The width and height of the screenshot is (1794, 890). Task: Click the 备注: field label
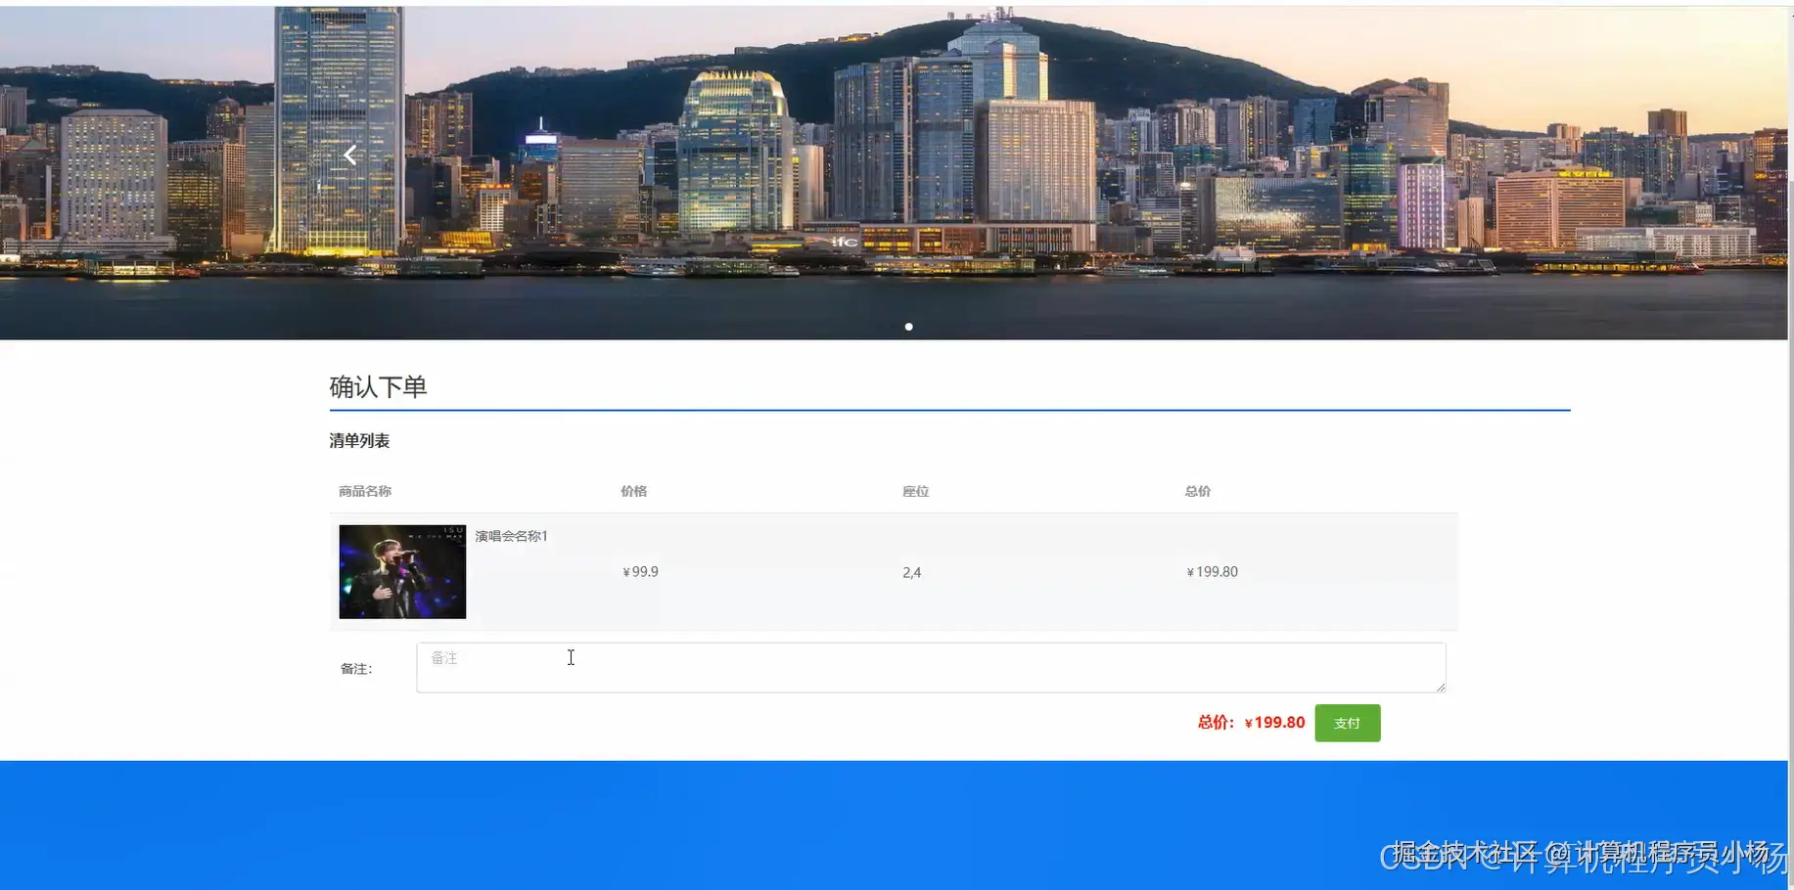(x=355, y=668)
